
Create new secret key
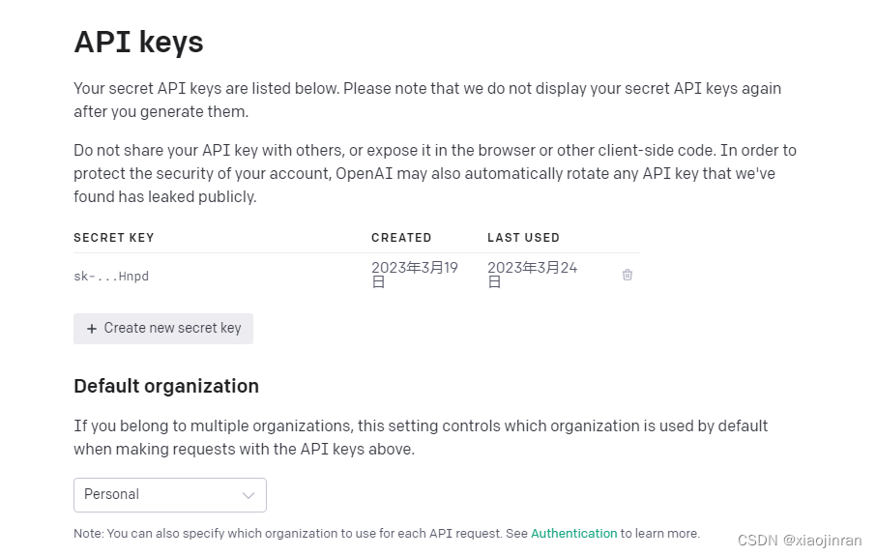point(163,329)
